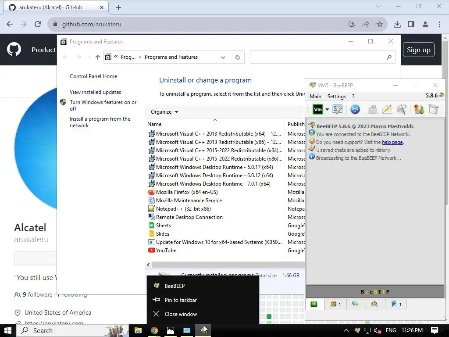449x337 pixels.
Task: Click Prog... breadcrumb in address bar
Action: click(128, 57)
